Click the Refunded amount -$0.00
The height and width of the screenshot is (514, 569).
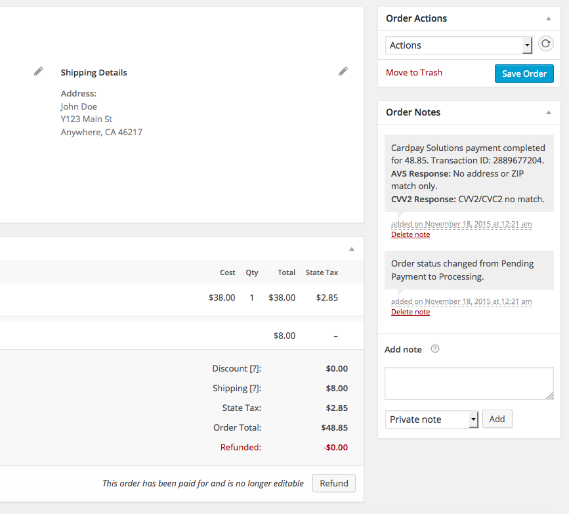tap(335, 447)
